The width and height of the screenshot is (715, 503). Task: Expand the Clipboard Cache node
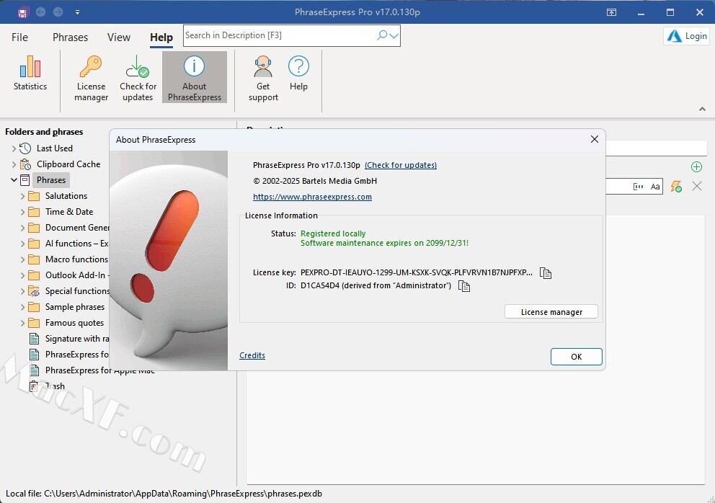pos(14,164)
